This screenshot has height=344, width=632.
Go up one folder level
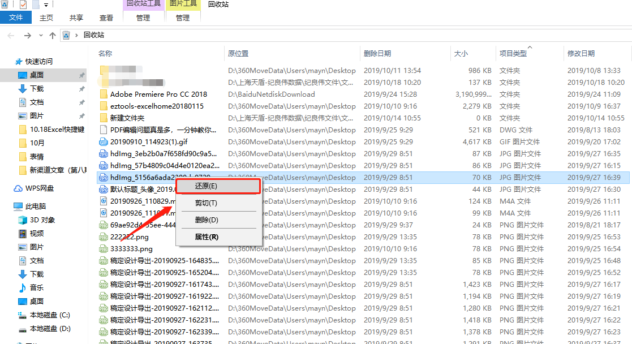[x=53, y=36]
